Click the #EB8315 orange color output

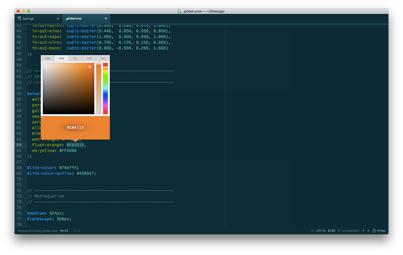75,128
